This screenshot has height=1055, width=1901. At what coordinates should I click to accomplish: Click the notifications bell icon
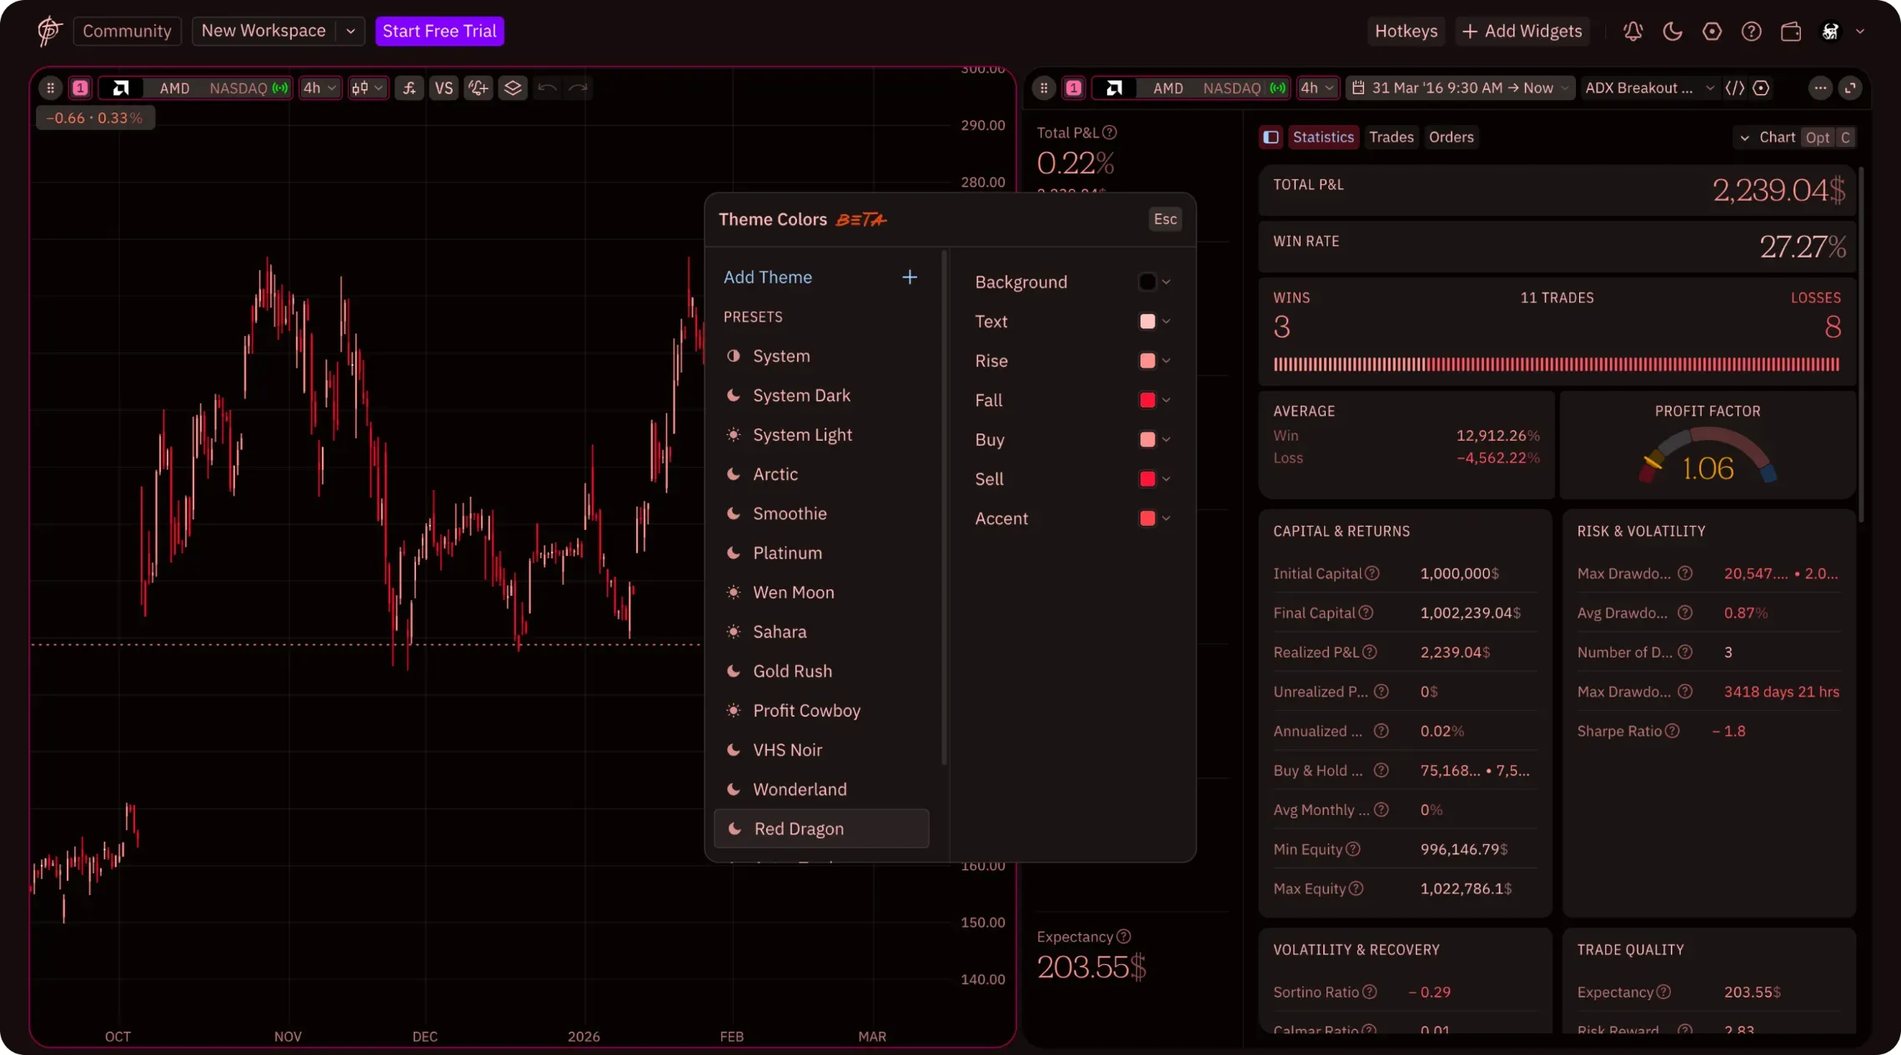(x=1633, y=32)
